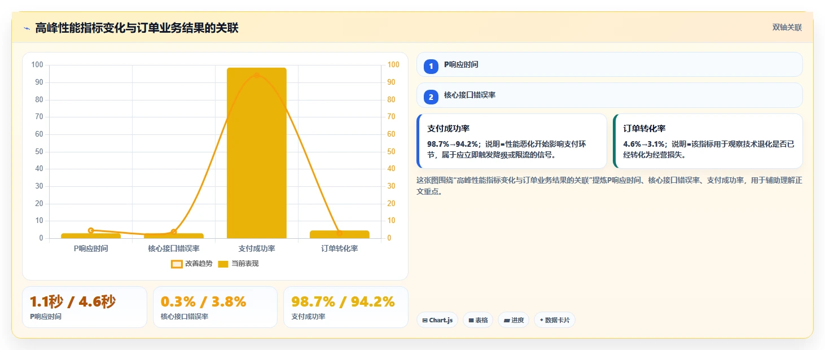Click the 核心接口错误率 line data point
The height and width of the screenshot is (350, 825).
[174, 232]
